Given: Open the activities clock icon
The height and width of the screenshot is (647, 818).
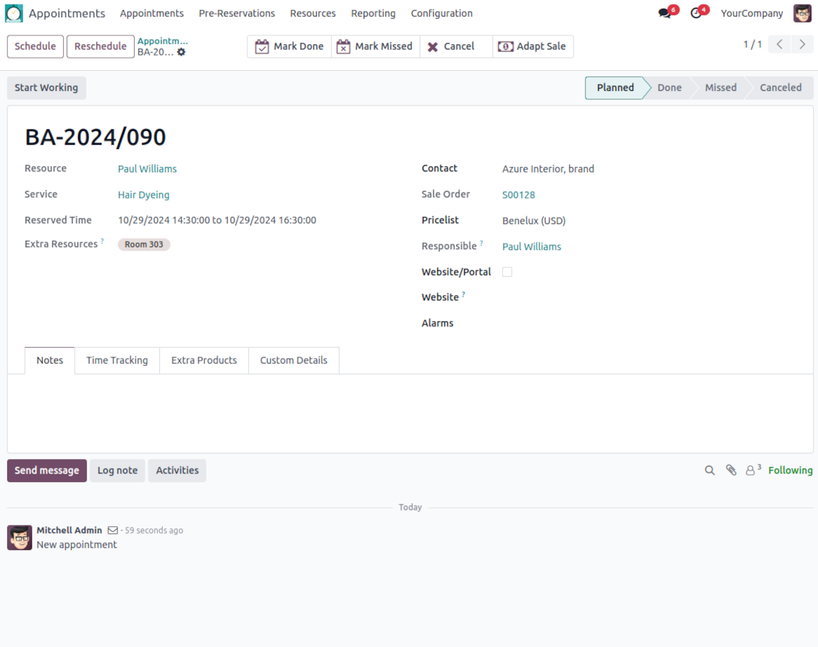Looking at the screenshot, I should tap(696, 14).
